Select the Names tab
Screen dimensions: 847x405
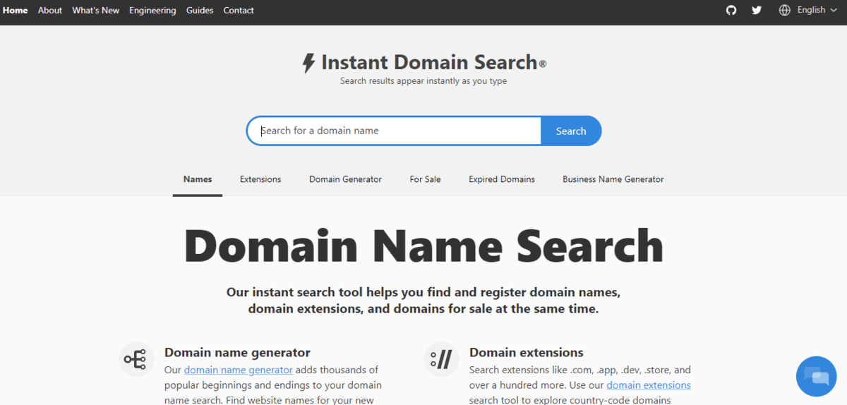coord(198,179)
